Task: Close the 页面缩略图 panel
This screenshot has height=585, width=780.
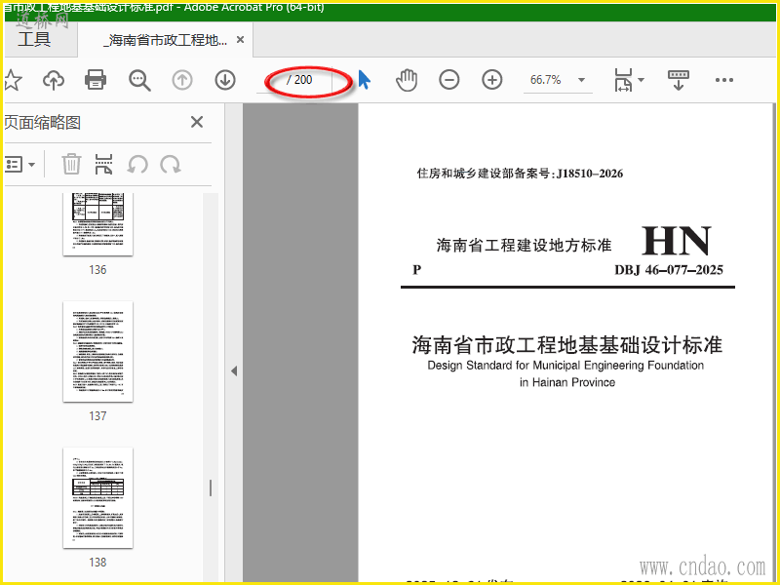Action: [197, 122]
